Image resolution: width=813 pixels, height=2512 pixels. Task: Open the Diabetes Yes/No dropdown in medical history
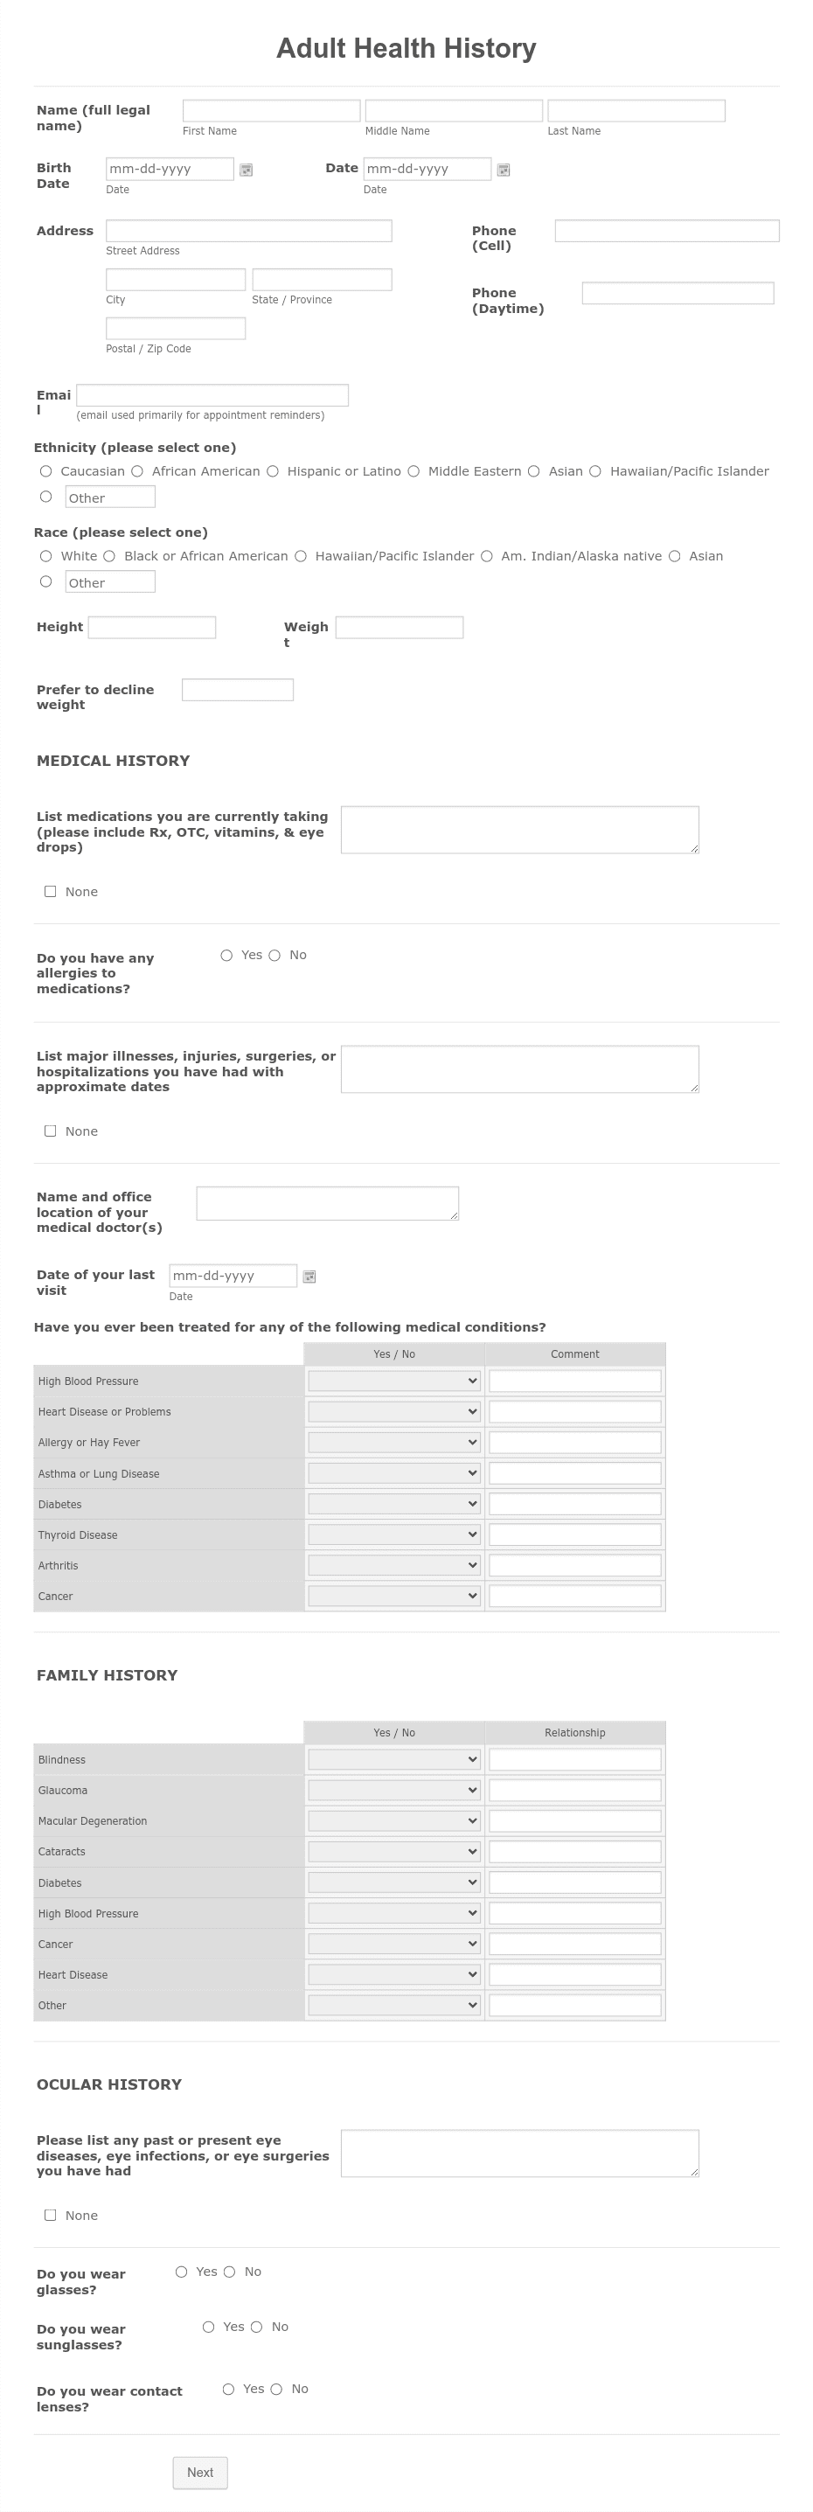coord(392,1503)
